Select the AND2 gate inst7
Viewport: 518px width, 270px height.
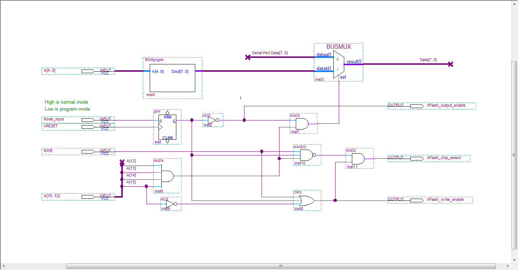tap(303, 124)
